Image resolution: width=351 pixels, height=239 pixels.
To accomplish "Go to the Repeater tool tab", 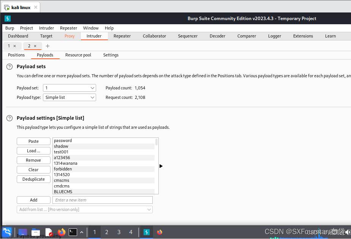I will click(122, 36).
